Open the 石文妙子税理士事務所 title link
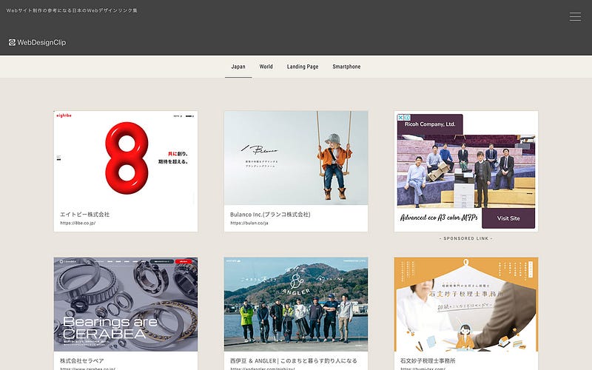 pos(428,360)
